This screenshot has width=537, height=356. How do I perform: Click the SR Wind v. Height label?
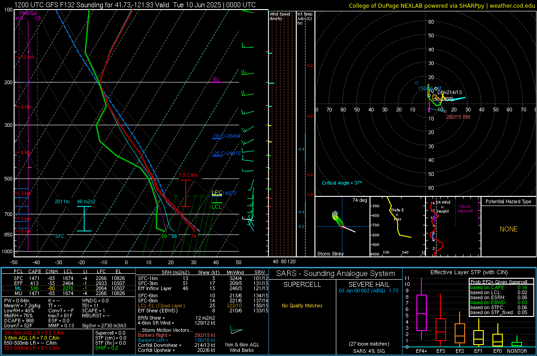(x=443, y=207)
